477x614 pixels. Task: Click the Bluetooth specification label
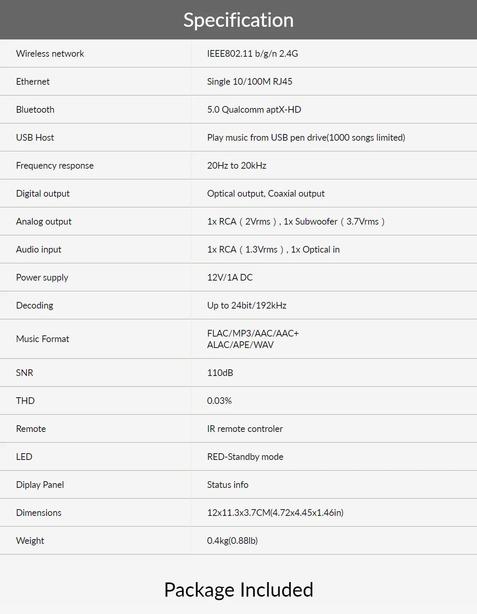35,110
